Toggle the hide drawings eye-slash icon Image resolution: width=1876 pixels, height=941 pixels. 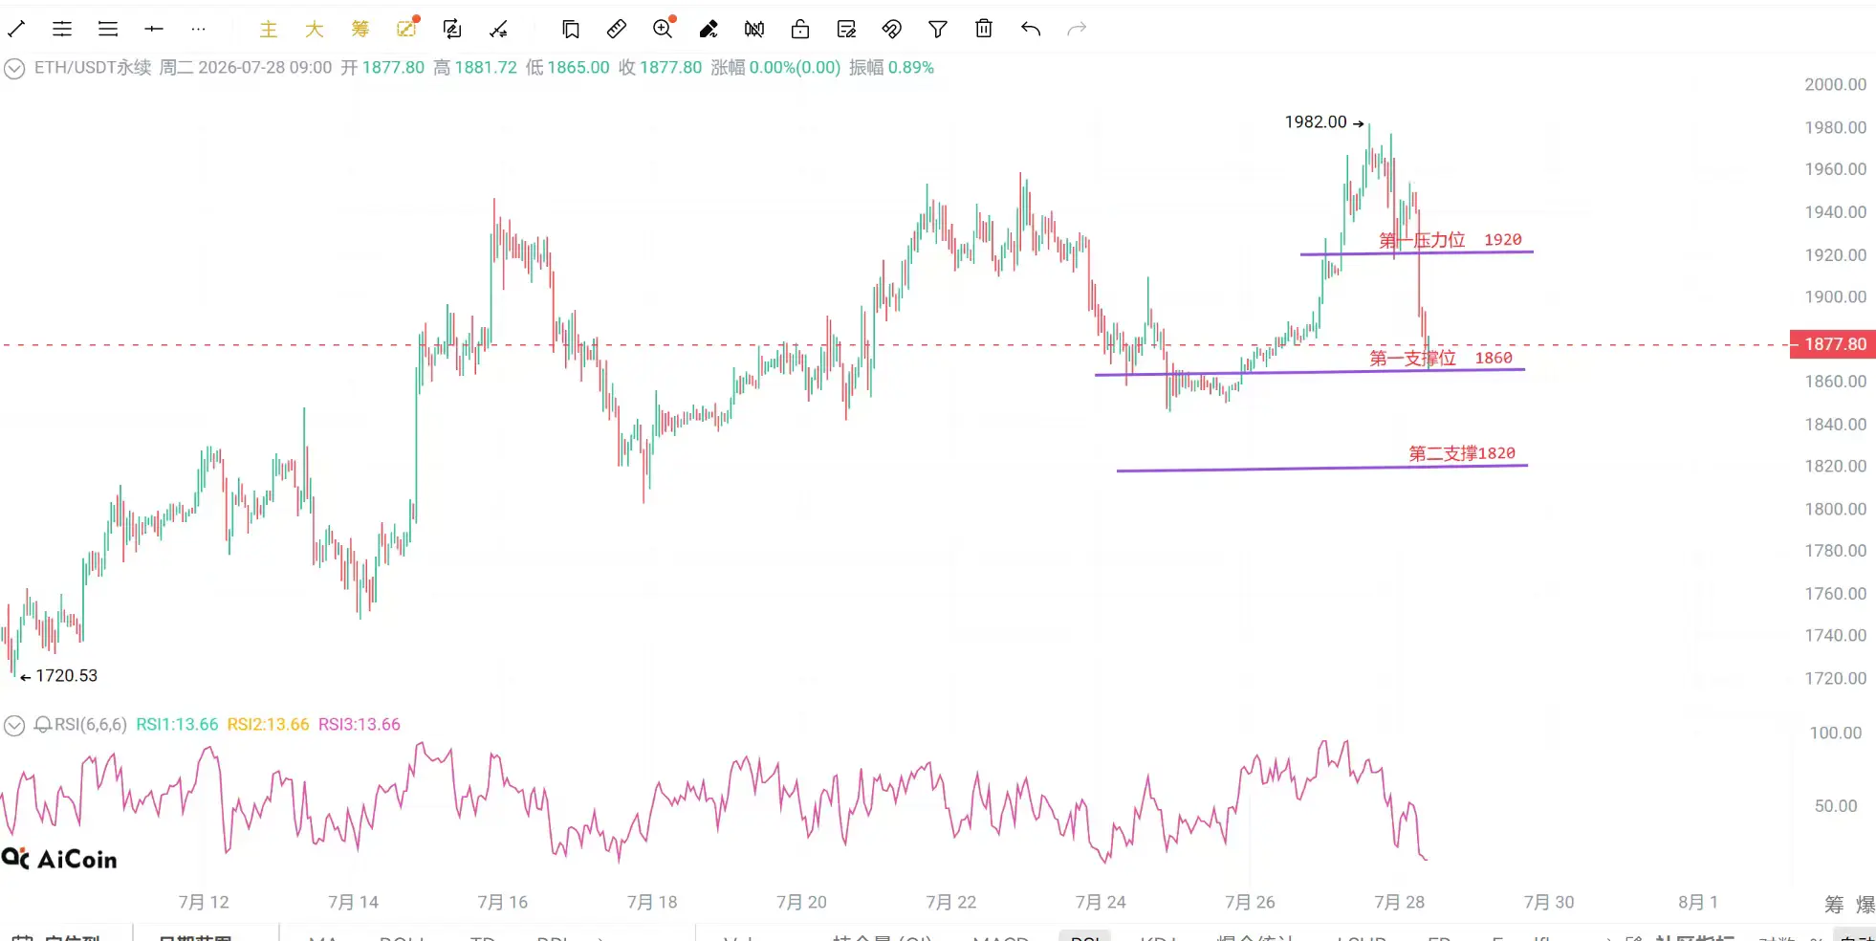[892, 30]
